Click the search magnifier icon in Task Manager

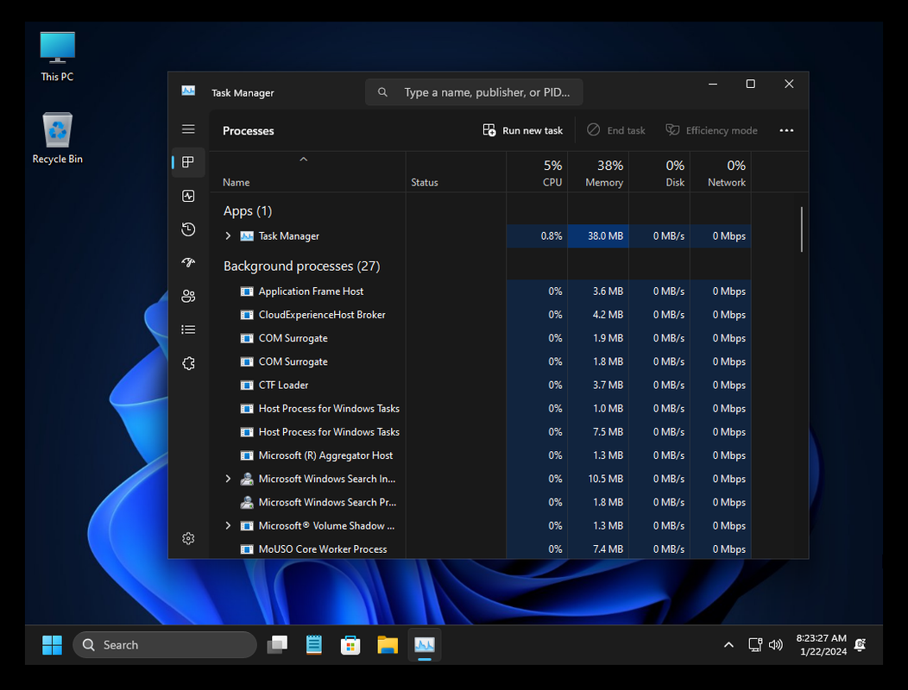pyautogui.click(x=382, y=92)
